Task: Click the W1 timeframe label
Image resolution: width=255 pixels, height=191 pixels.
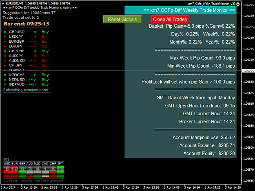Action: tap(6, 159)
